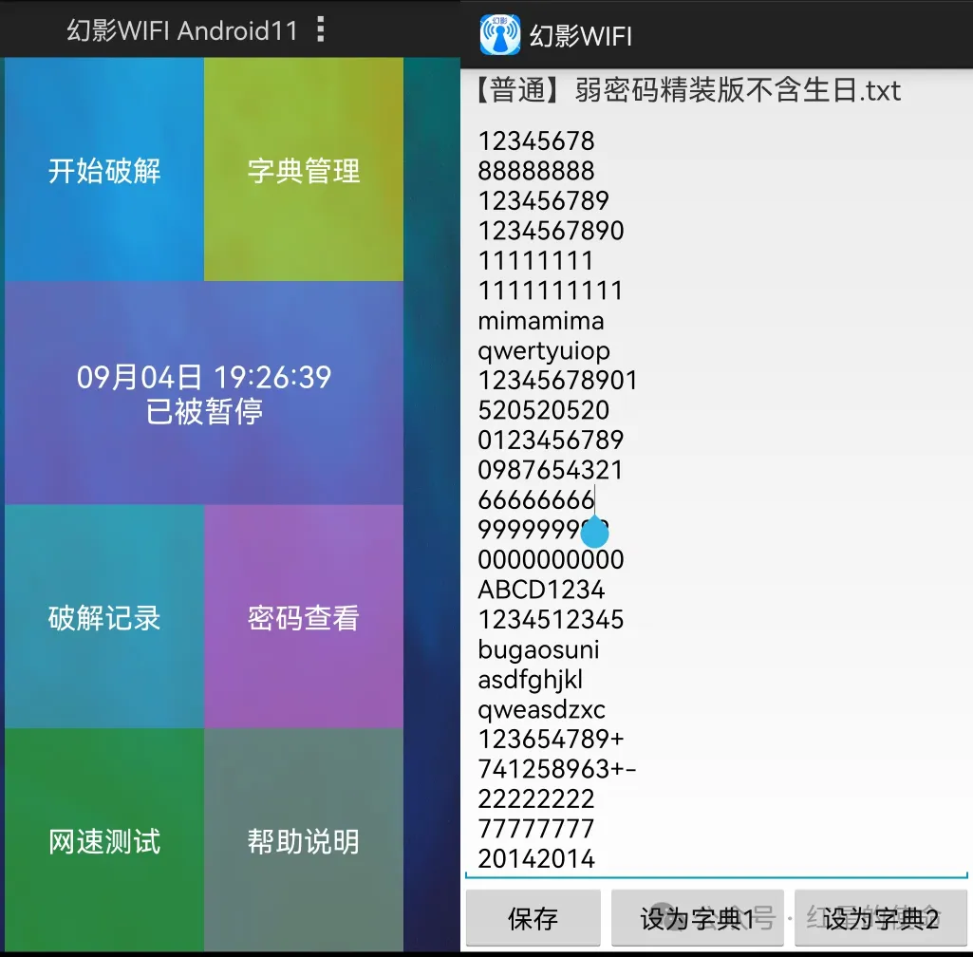
Task: Click the line 20142014
Action: coord(536,858)
